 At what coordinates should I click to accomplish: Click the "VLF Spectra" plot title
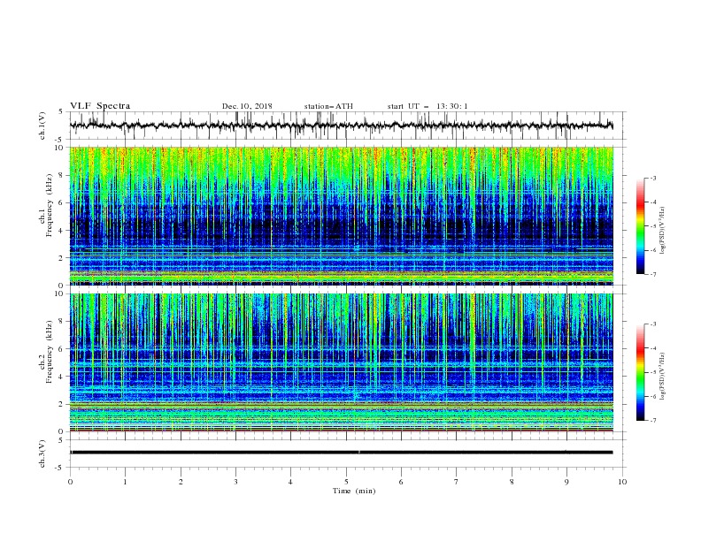(100, 106)
